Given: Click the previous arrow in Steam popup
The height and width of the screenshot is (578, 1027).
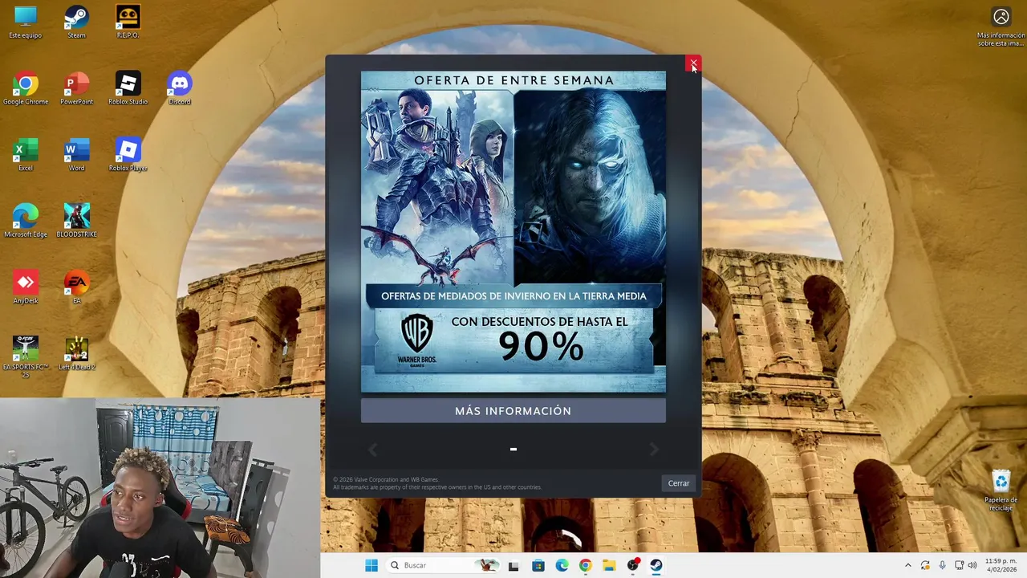Looking at the screenshot, I should click(x=372, y=450).
